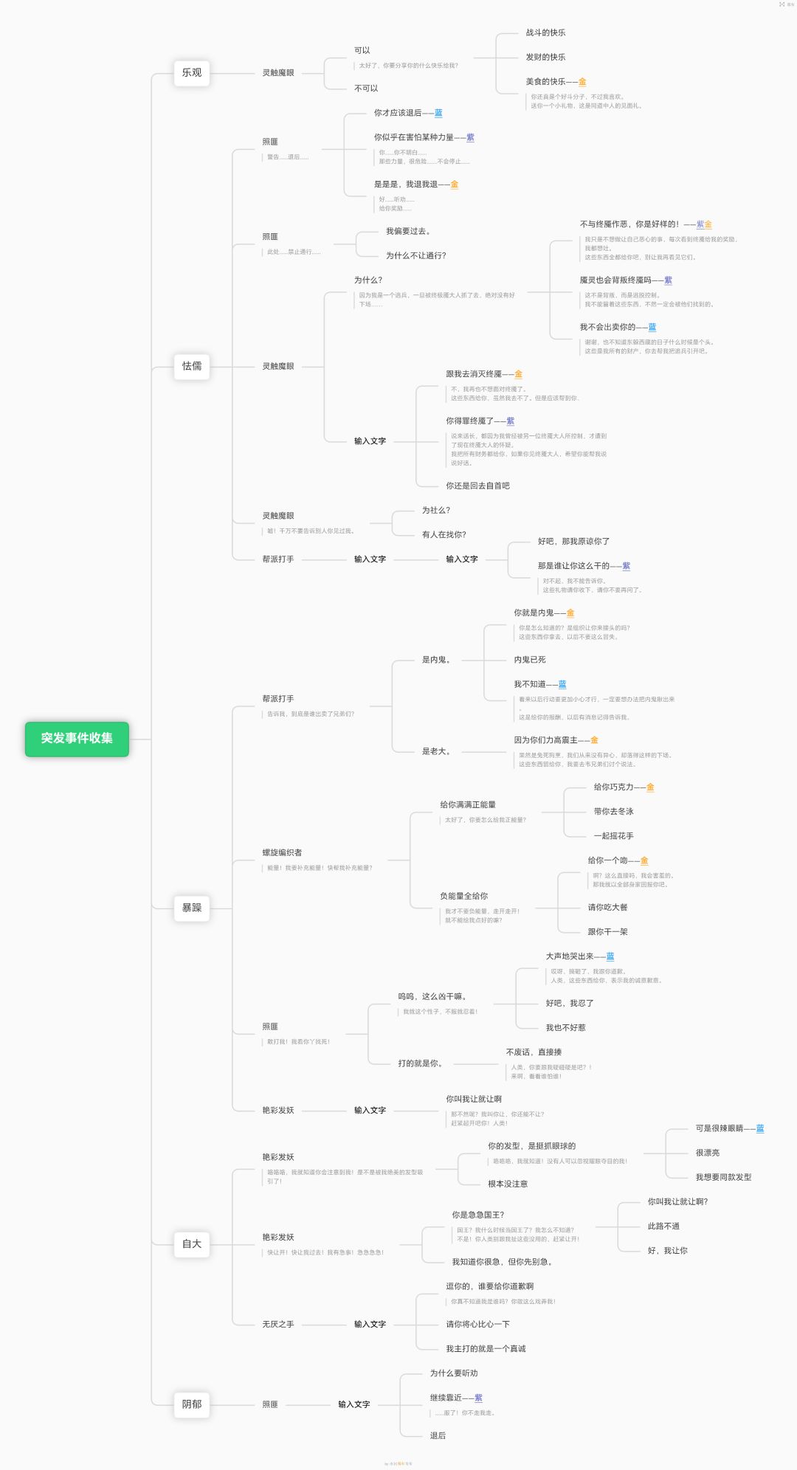Select the 乐观 branch node

[x=192, y=73]
